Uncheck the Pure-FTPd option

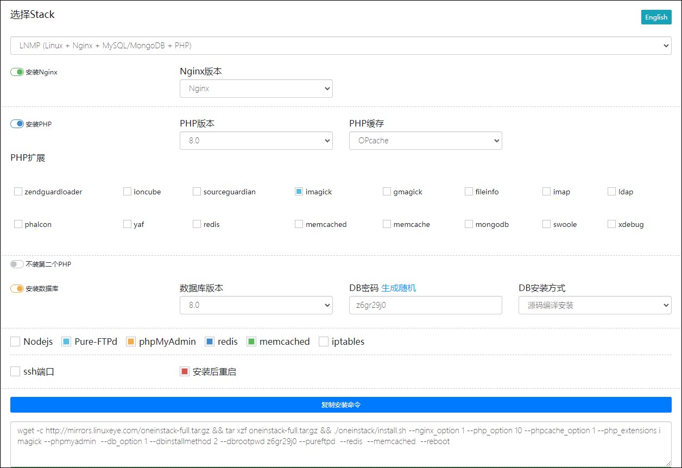tap(66, 341)
